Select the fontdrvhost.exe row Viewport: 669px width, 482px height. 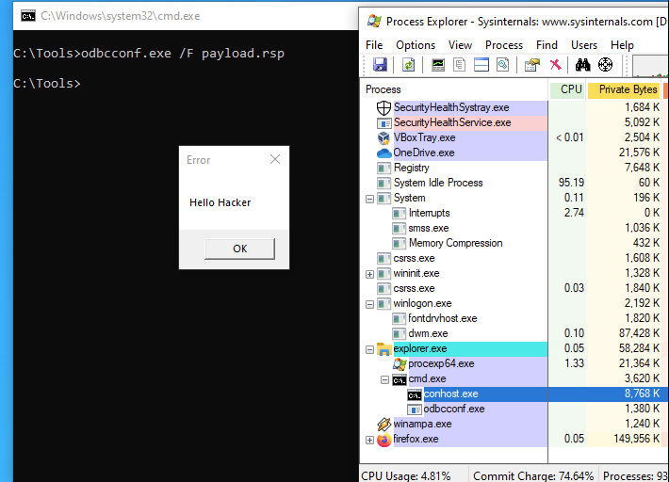[514, 319]
